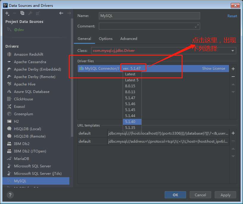Move URL template down arrow

[x=233, y=156]
